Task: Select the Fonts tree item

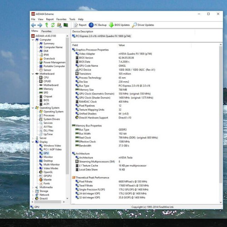Action: click(47, 183)
